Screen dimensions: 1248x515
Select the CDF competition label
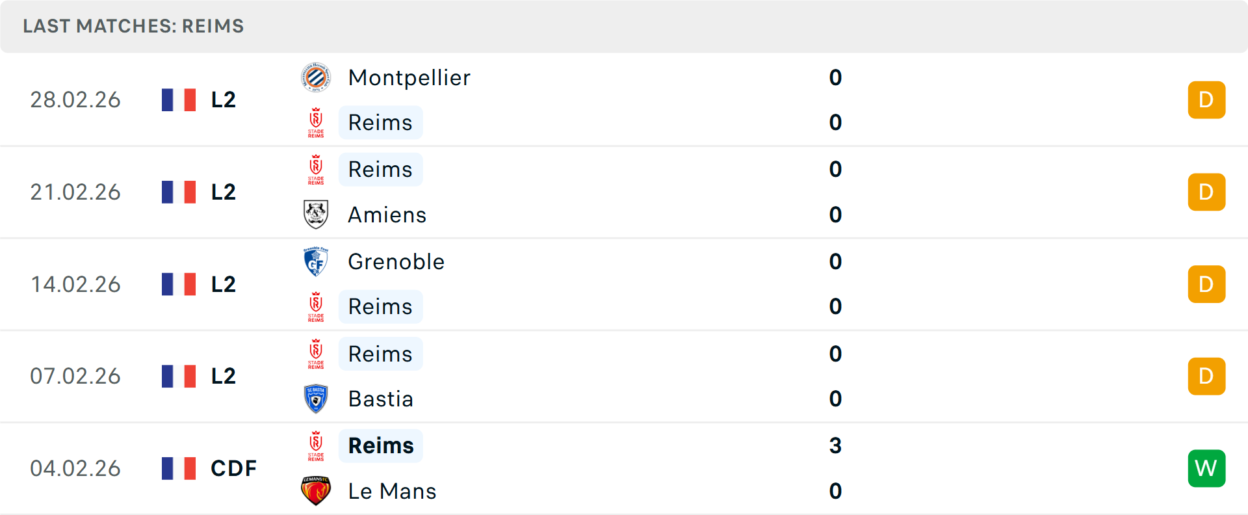[233, 468]
